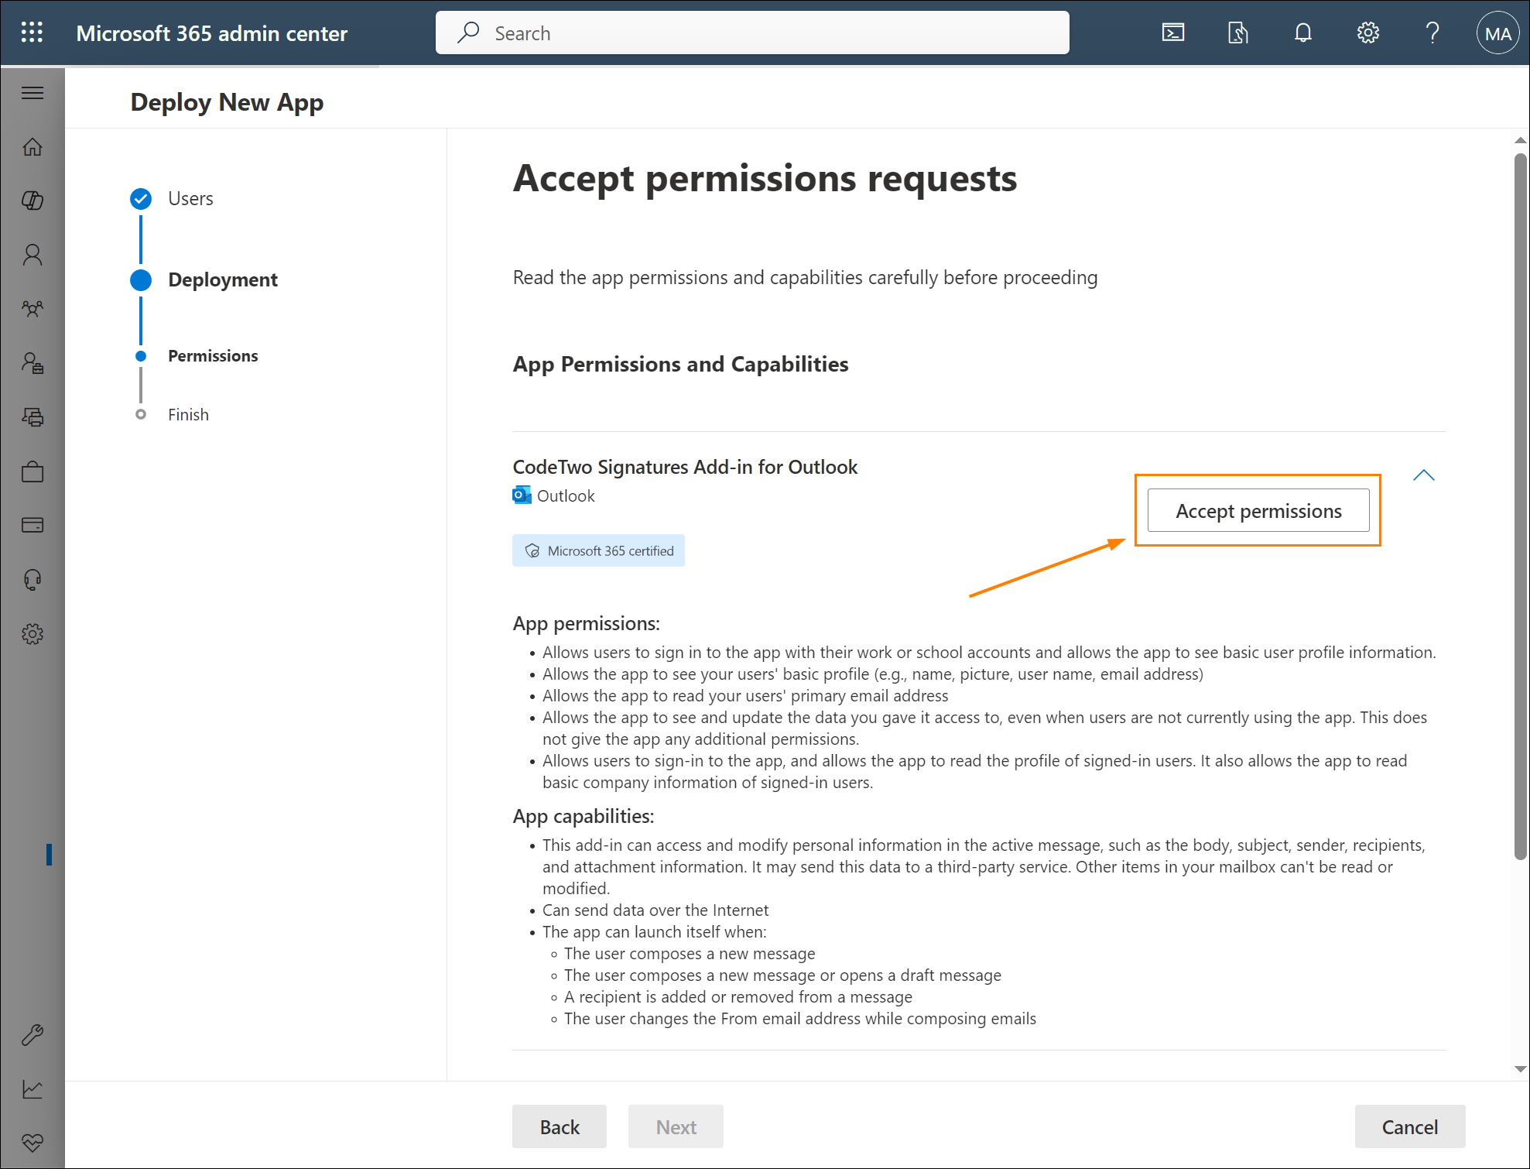Click the 'Deploy New App' page title

227,103
